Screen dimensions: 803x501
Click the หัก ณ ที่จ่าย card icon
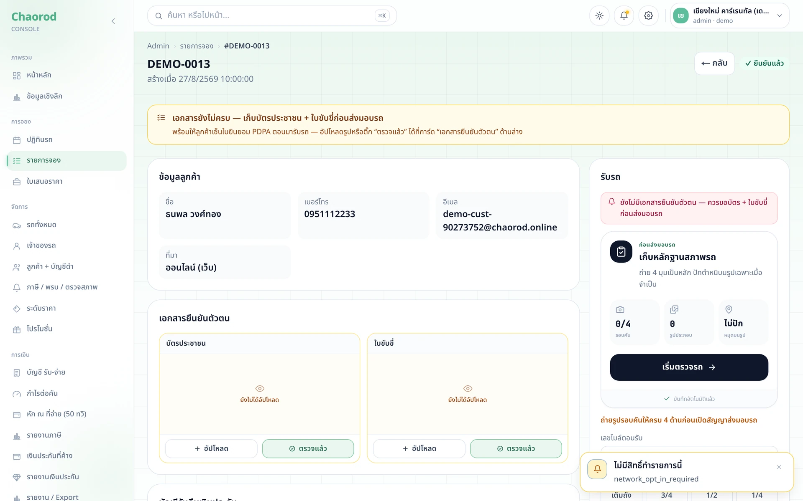(17, 415)
